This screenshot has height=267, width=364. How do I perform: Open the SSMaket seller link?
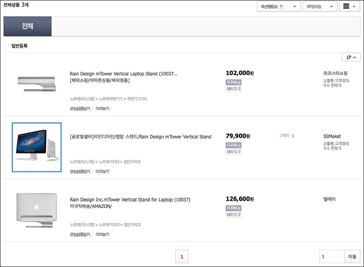[332, 137]
